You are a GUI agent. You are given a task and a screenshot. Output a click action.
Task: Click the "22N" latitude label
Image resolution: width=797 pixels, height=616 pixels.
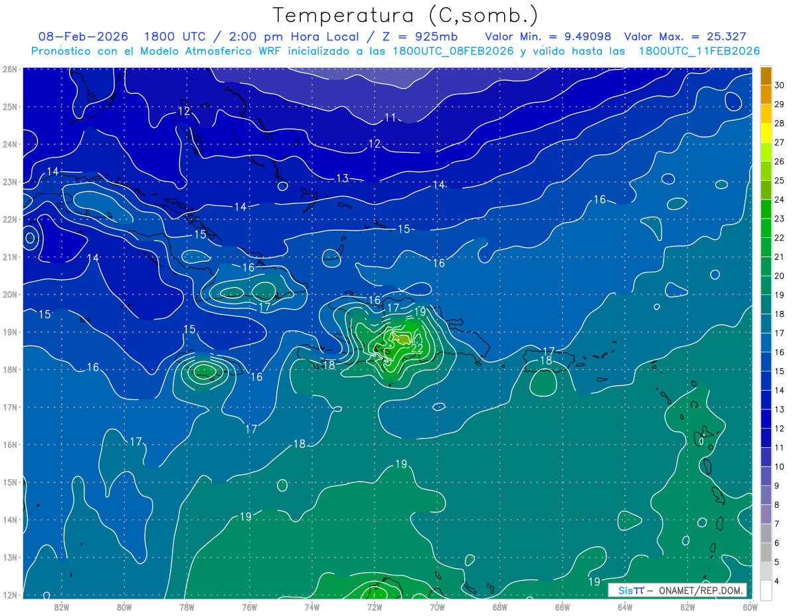point(9,219)
